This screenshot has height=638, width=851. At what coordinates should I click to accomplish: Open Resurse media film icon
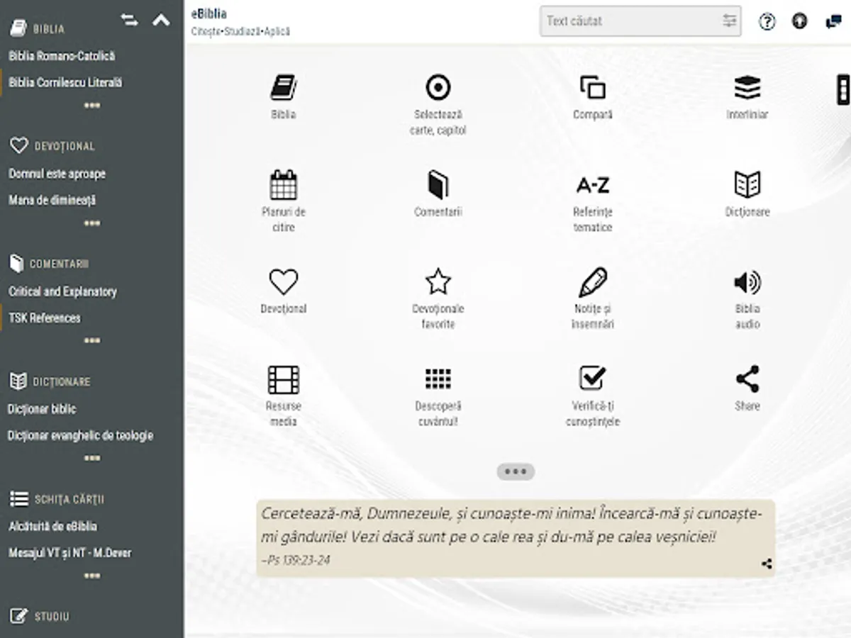pos(284,379)
